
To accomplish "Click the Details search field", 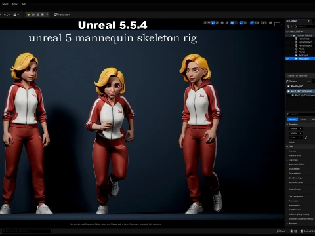I will (301, 114).
